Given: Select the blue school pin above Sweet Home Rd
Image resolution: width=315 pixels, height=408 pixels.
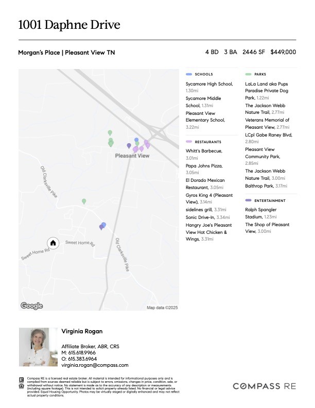Looking at the screenshot, I should 103,225.
